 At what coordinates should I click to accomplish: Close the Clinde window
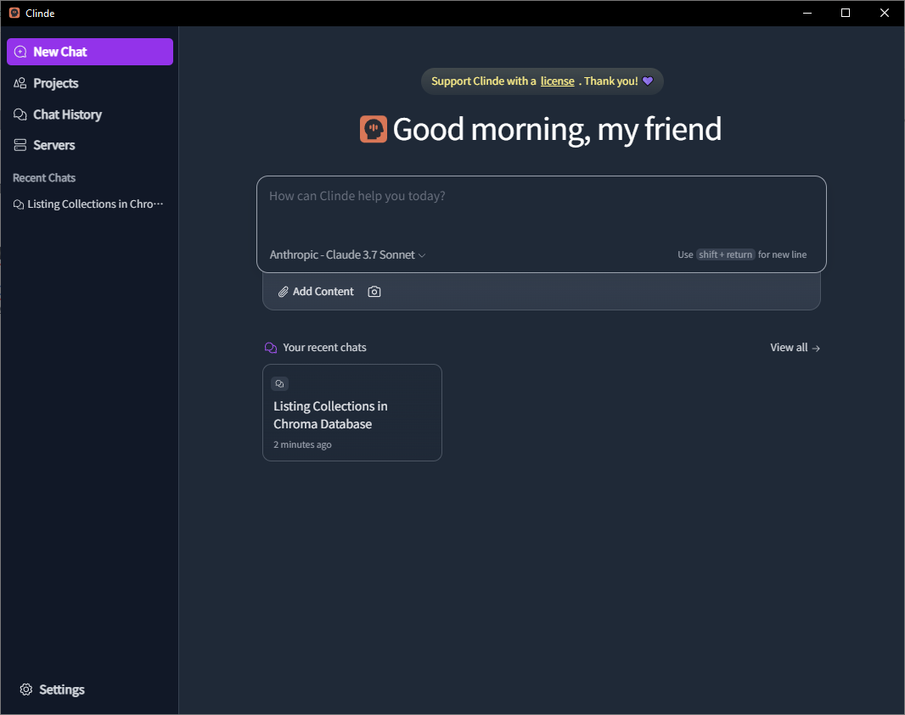click(885, 13)
